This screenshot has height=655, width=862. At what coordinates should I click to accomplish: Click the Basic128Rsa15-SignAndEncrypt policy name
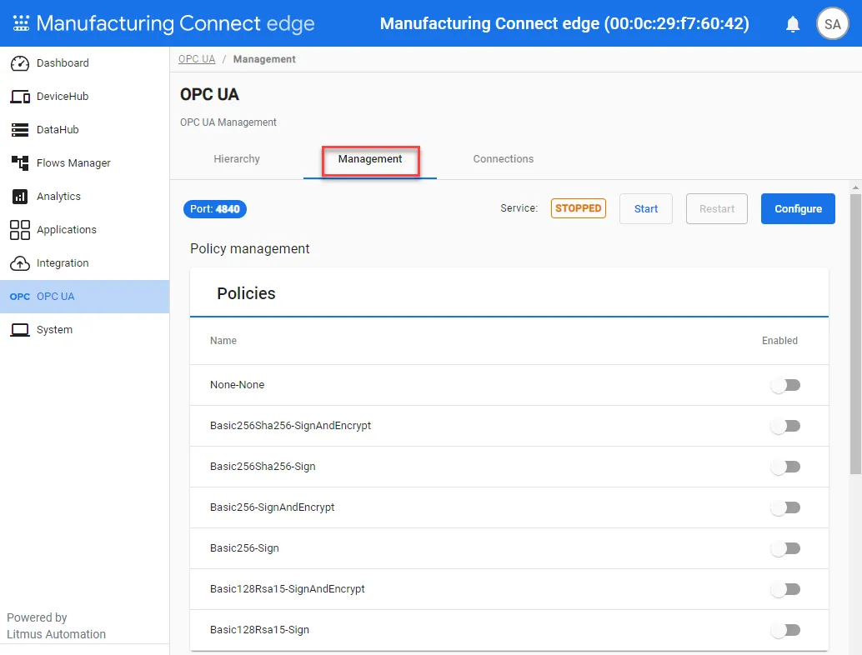tap(288, 589)
